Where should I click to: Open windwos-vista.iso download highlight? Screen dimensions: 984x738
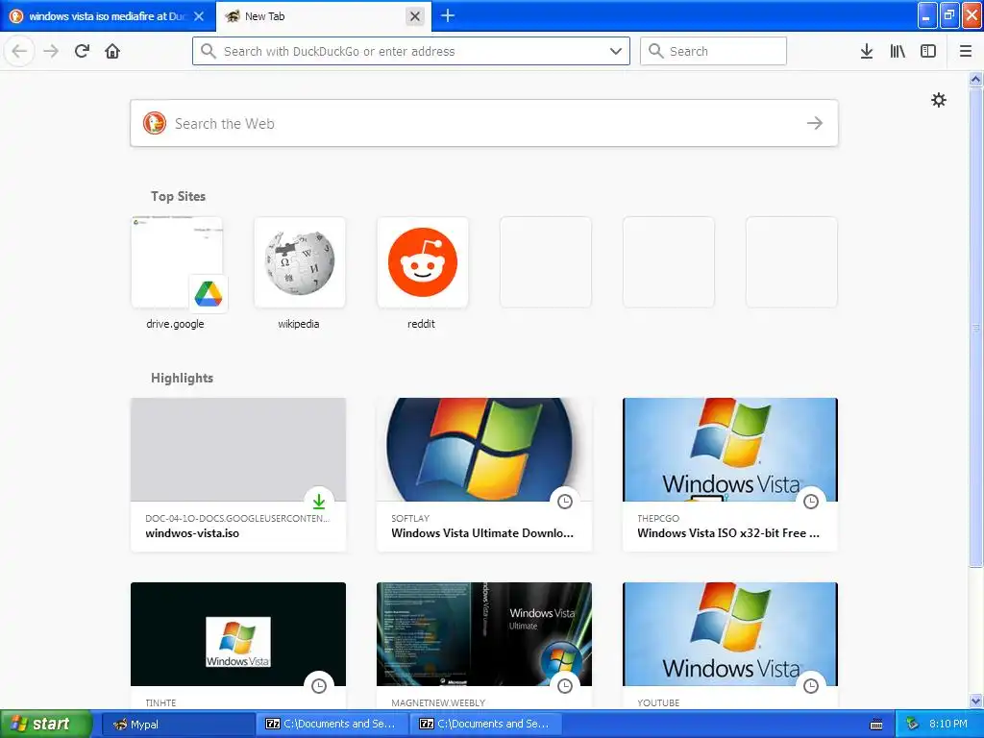pos(238,475)
